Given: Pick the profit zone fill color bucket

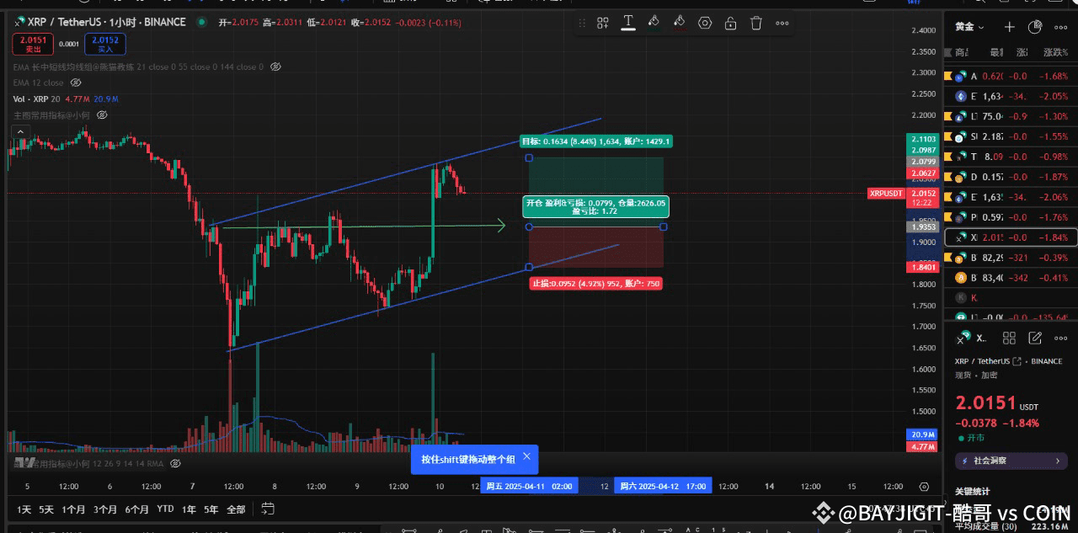Looking at the screenshot, I should (654, 23).
